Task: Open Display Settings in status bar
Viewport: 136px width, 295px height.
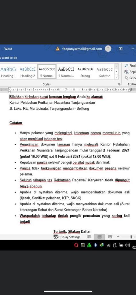Action: 67,237
